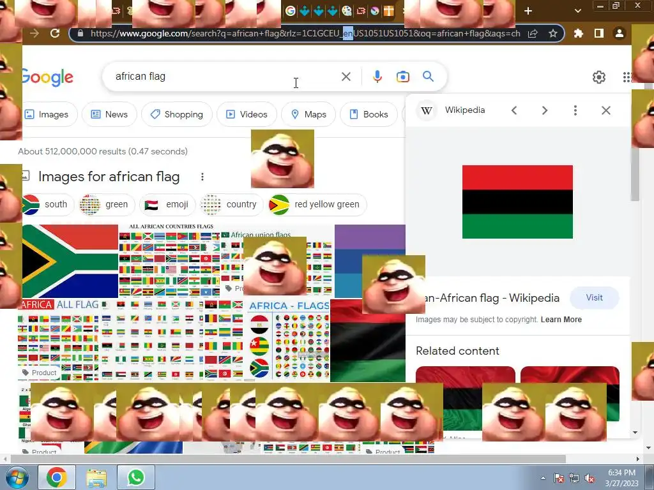Filter results by Videos
654x490 pixels.
pyautogui.click(x=247, y=114)
